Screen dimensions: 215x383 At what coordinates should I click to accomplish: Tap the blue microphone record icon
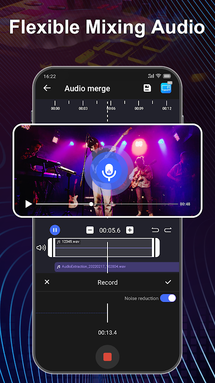(x=109, y=170)
